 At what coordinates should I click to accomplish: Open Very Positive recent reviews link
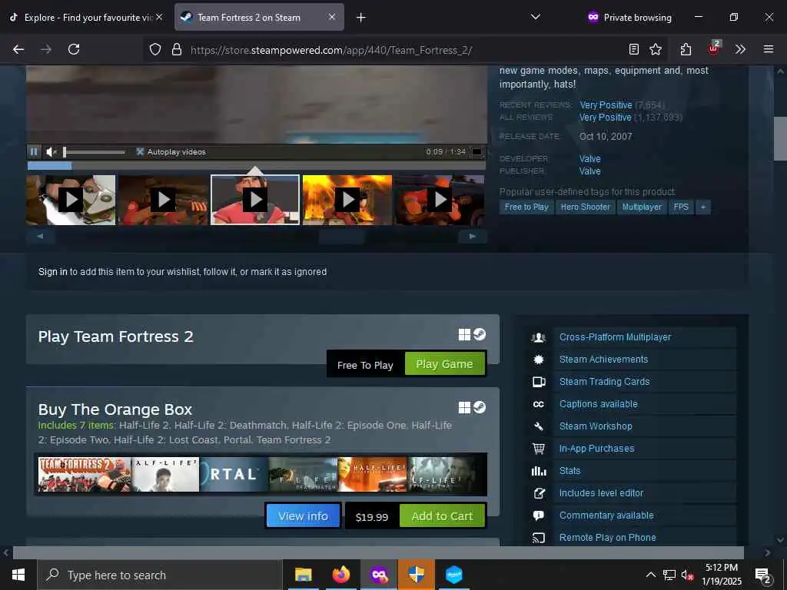click(606, 104)
